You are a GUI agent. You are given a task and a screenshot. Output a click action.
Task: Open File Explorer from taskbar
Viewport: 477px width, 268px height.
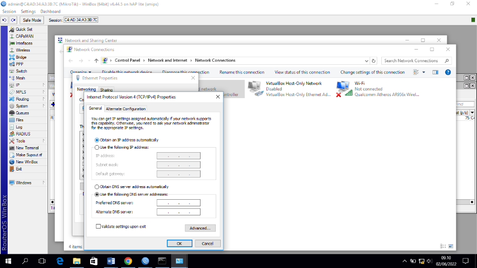[x=76, y=261]
